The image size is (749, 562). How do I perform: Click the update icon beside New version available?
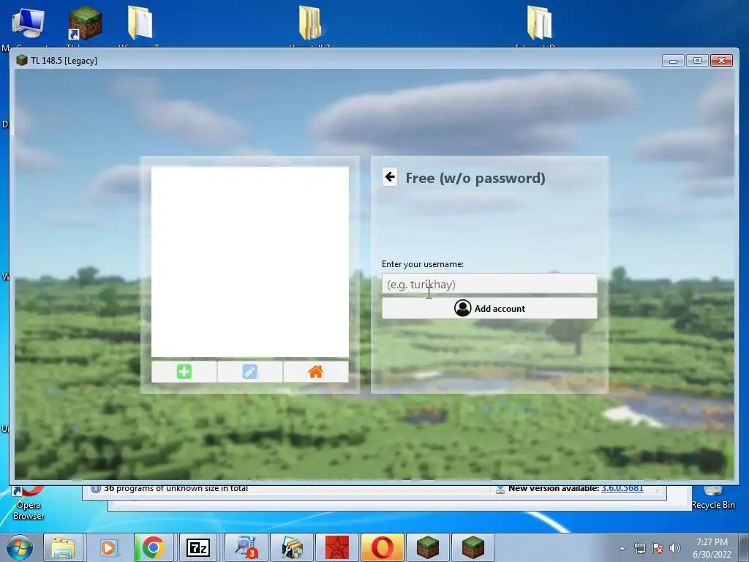pyautogui.click(x=500, y=488)
